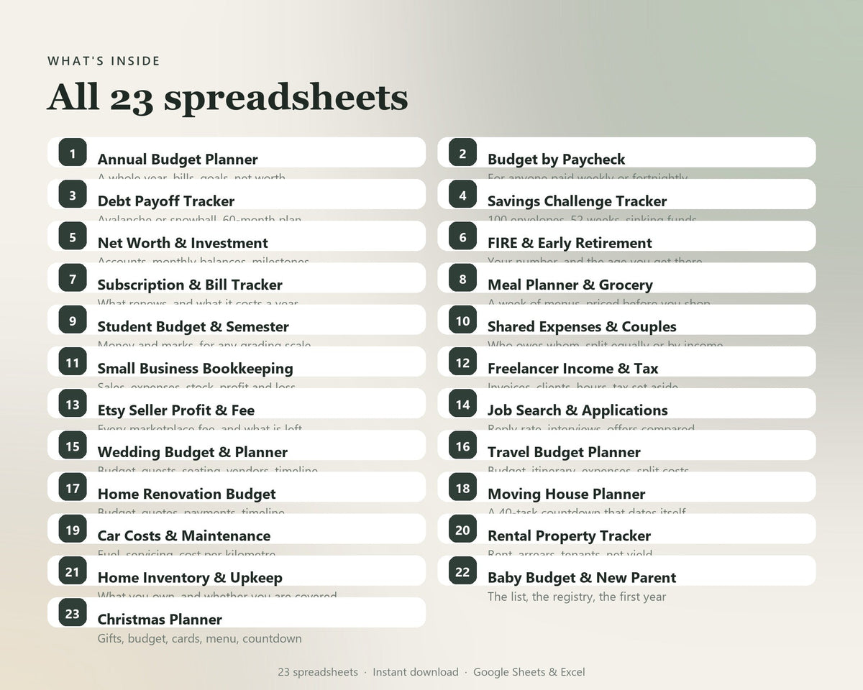
Task: Open the Job Search & Applications title
Action: pos(577,410)
